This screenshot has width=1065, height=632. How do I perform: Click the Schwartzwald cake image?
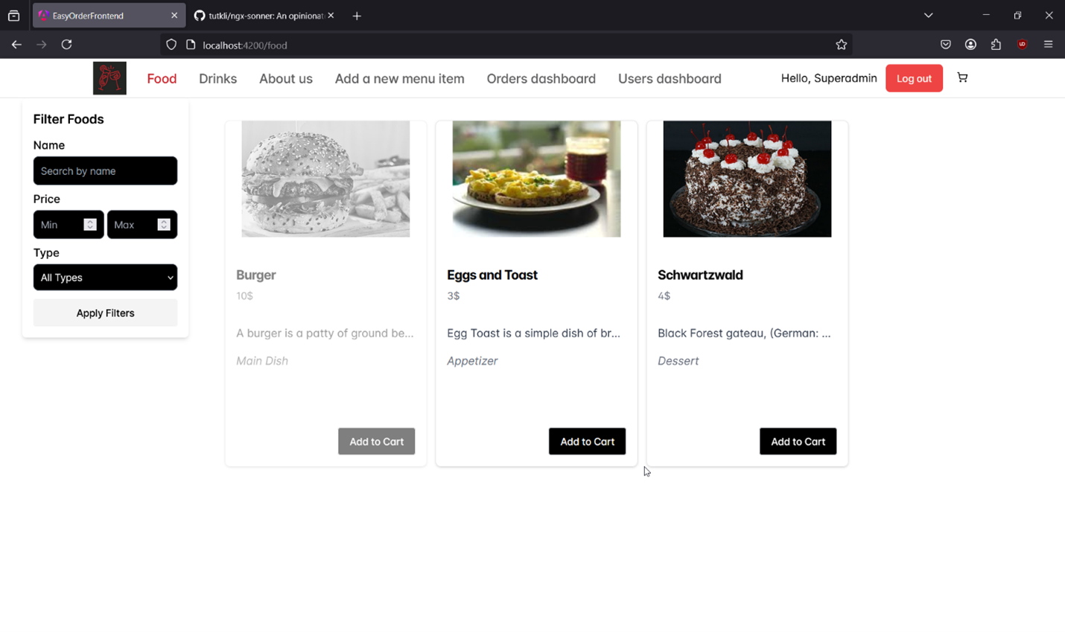coord(747,179)
